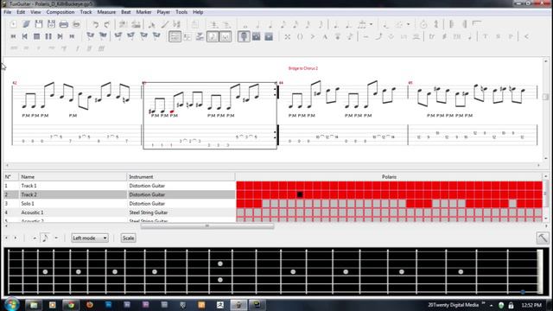The height and width of the screenshot is (311, 553).
Task: Open the Track menu
Action: coord(86,12)
